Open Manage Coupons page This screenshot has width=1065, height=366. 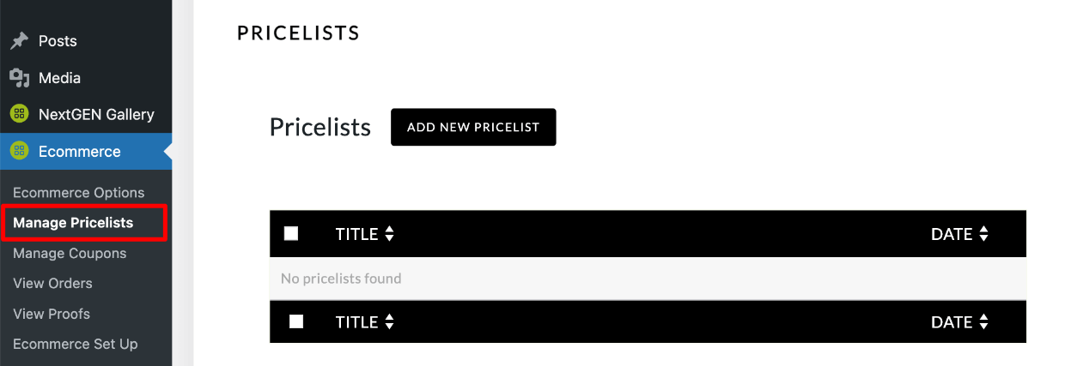(70, 254)
